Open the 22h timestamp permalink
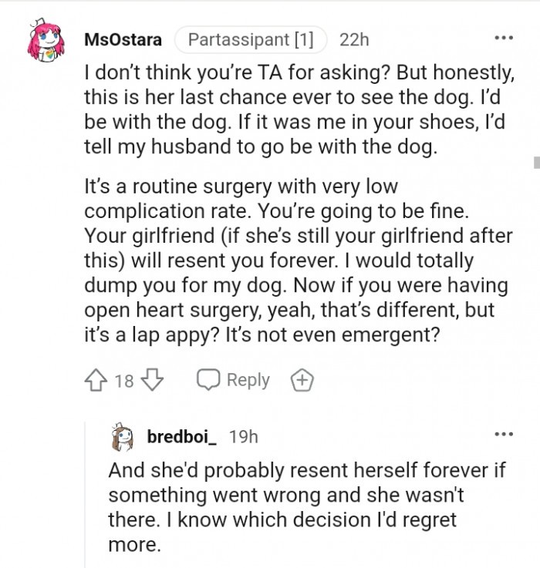Image resolution: width=540 pixels, height=568 pixels. click(x=354, y=39)
